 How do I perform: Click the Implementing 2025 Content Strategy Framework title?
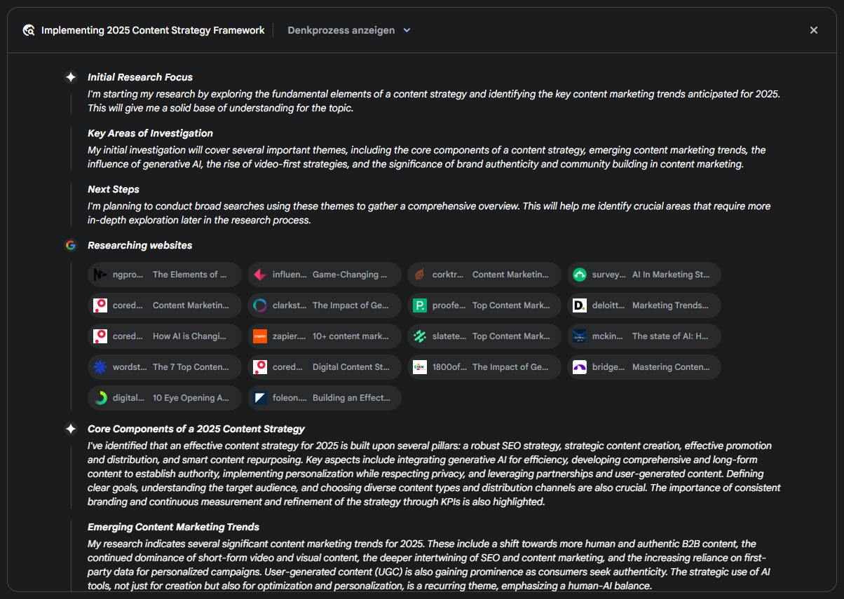153,30
